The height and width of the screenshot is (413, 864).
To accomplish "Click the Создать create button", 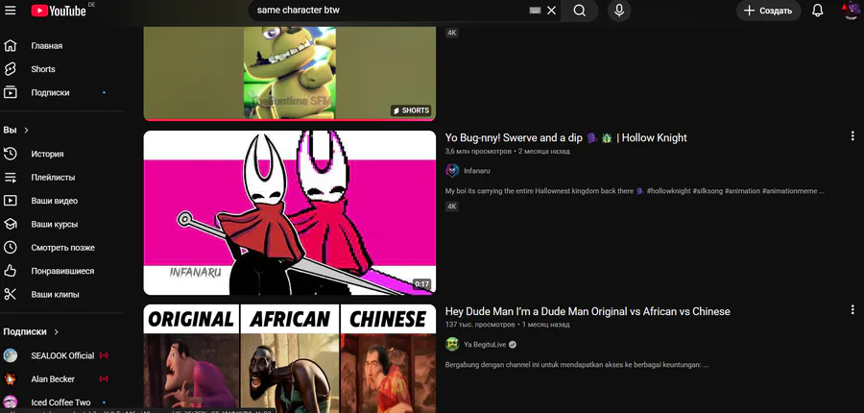I will tap(768, 11).
